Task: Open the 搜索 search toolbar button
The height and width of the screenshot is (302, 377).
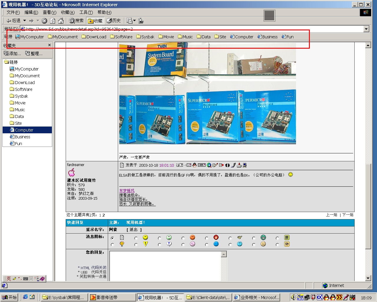Action: (x=76, y=21)
